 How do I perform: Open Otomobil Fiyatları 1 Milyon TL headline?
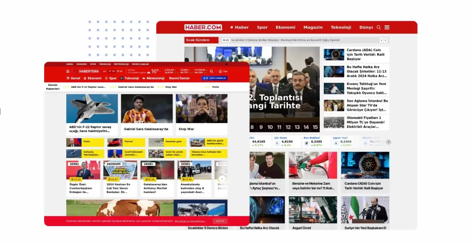pos(356,122)
